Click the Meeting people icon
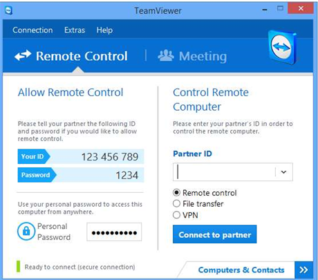Viewport: 318px width, 280px height. (166, 55)
